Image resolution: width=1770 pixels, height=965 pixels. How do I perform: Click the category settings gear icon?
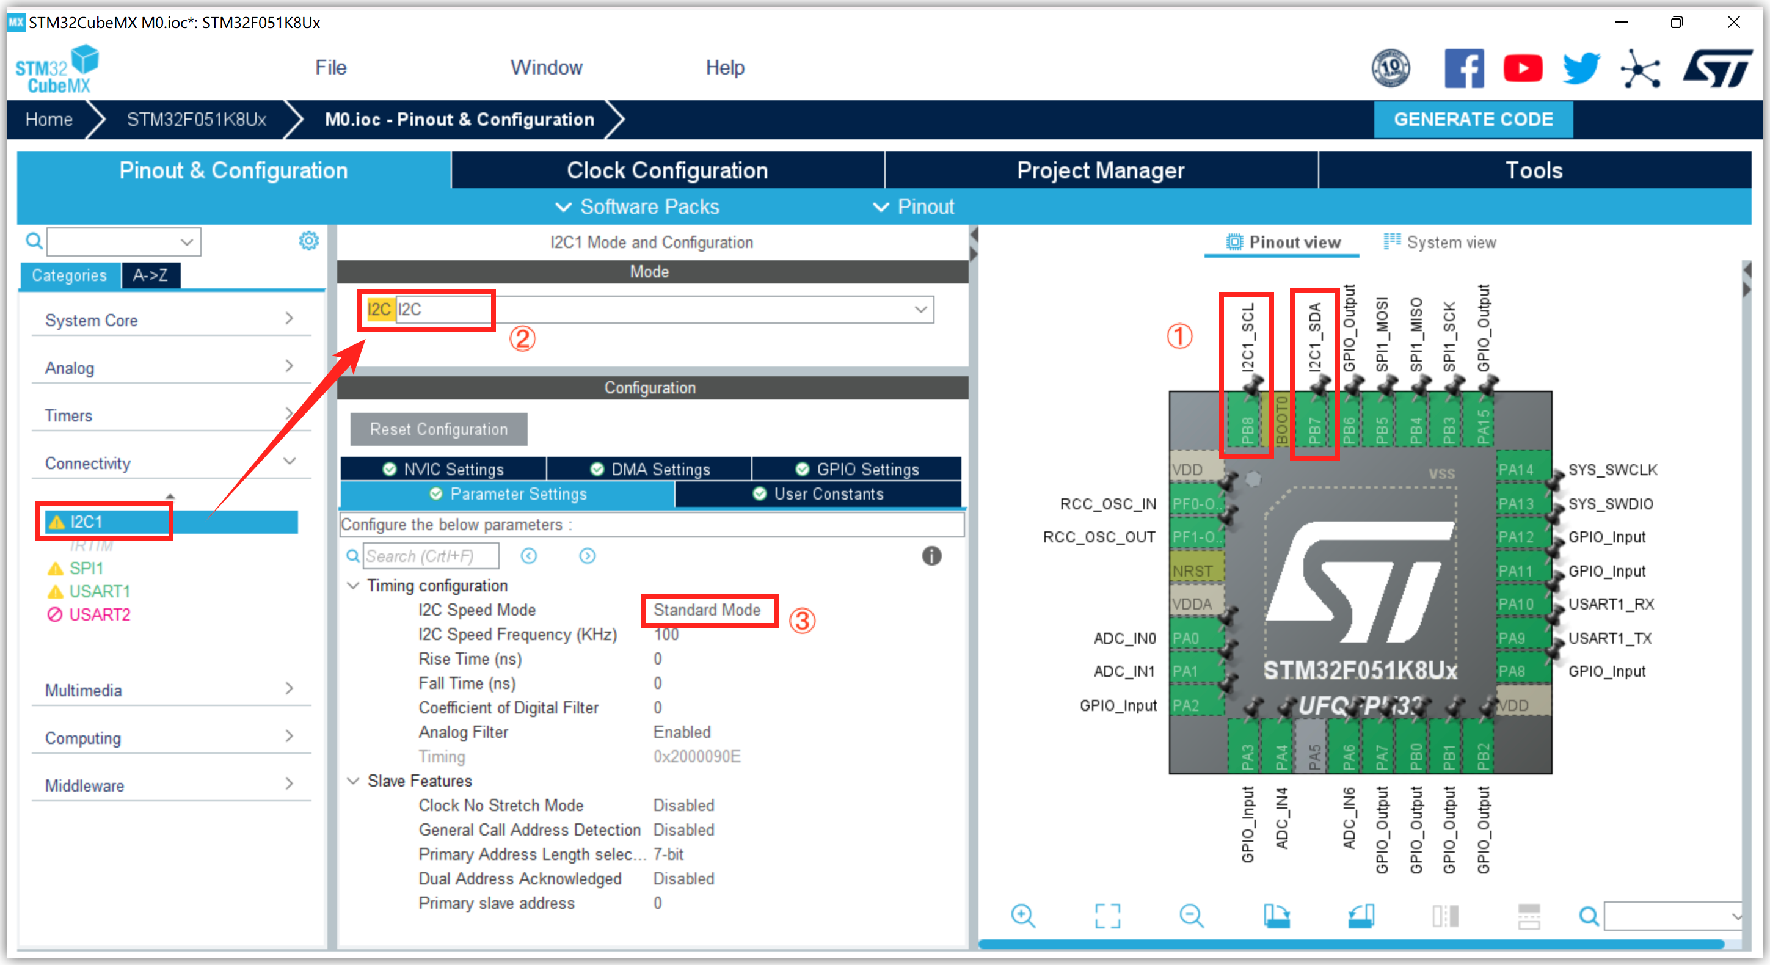(308, 241)
